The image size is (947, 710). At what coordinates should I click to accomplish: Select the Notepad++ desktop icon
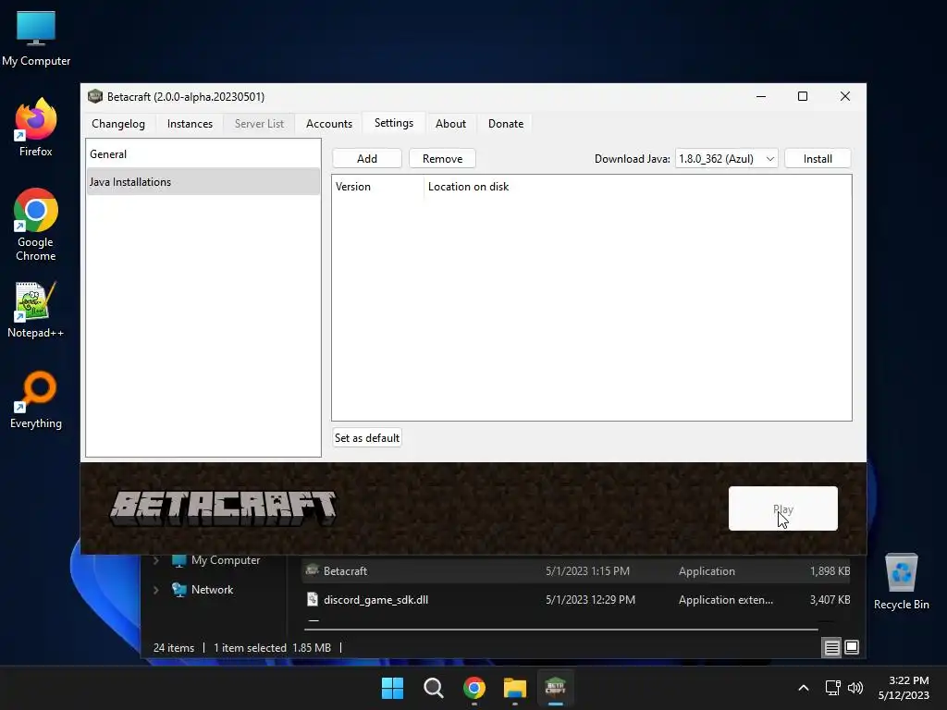coord(36,310)
